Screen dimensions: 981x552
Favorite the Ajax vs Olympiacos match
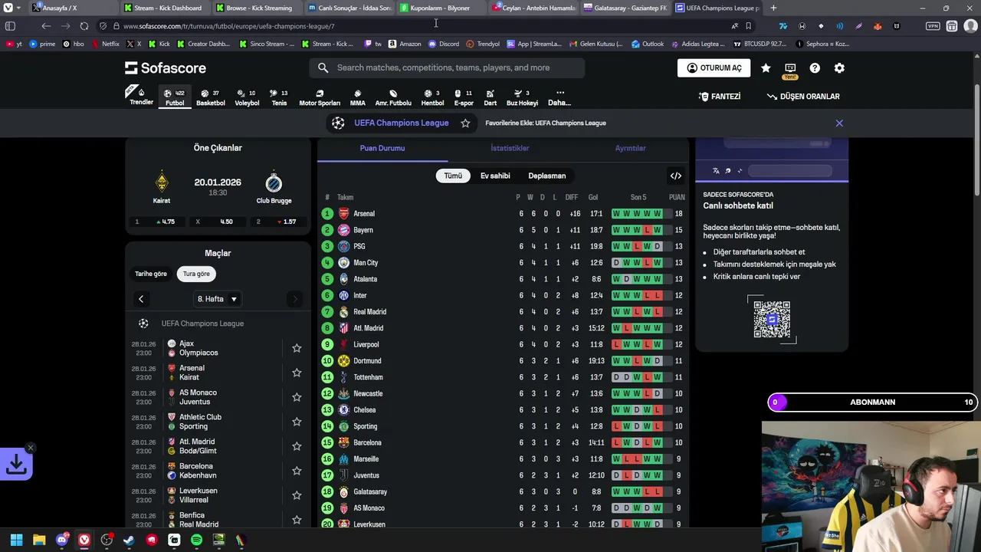297,348
